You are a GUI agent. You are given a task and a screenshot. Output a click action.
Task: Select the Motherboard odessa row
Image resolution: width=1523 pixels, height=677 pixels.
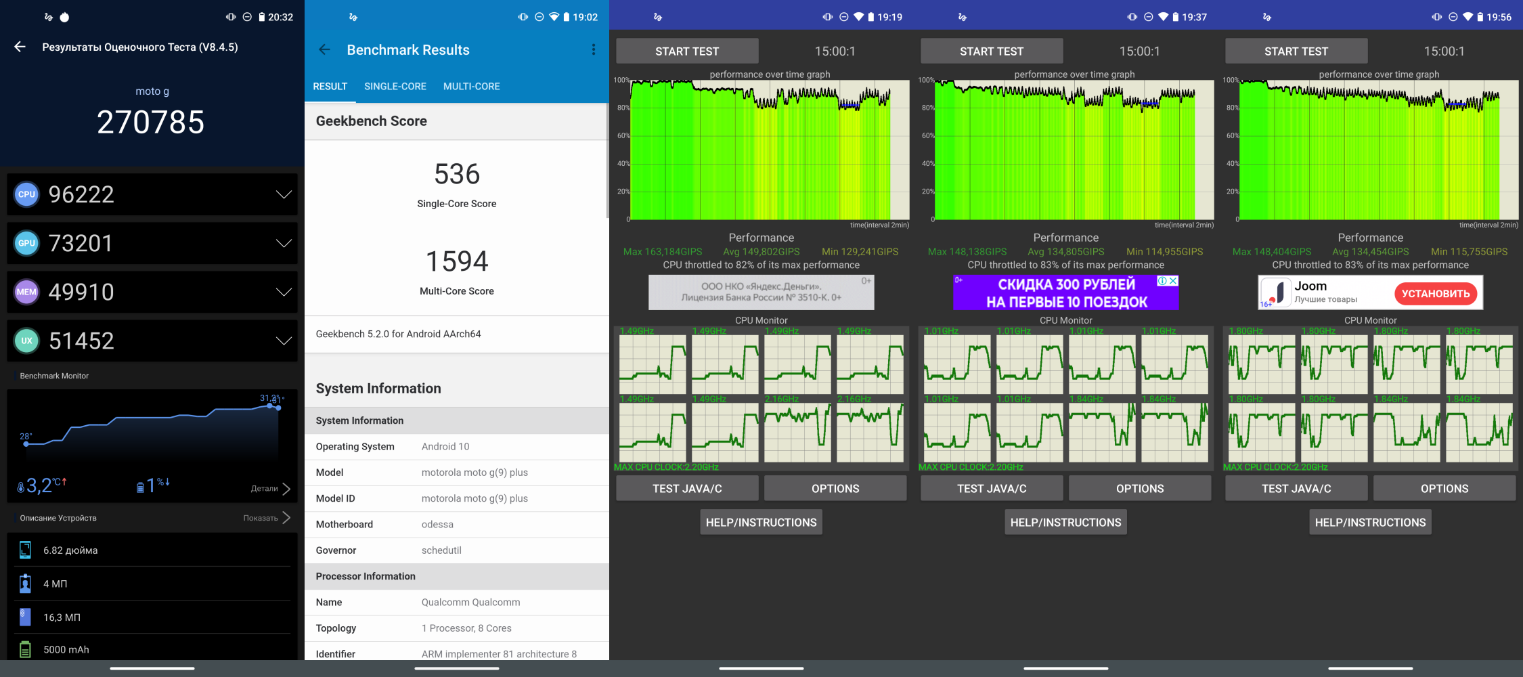point(457,524)
